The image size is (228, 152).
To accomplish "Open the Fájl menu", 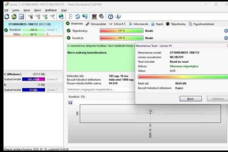I will click(x=6, y=10).
